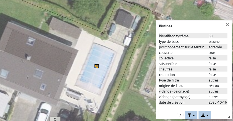Click the parcel number 332 label
233x121 pixels.
23,61
